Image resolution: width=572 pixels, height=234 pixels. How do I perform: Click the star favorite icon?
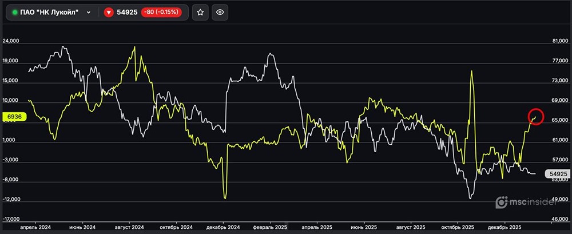pyautogui.click(x=200, y=13)
